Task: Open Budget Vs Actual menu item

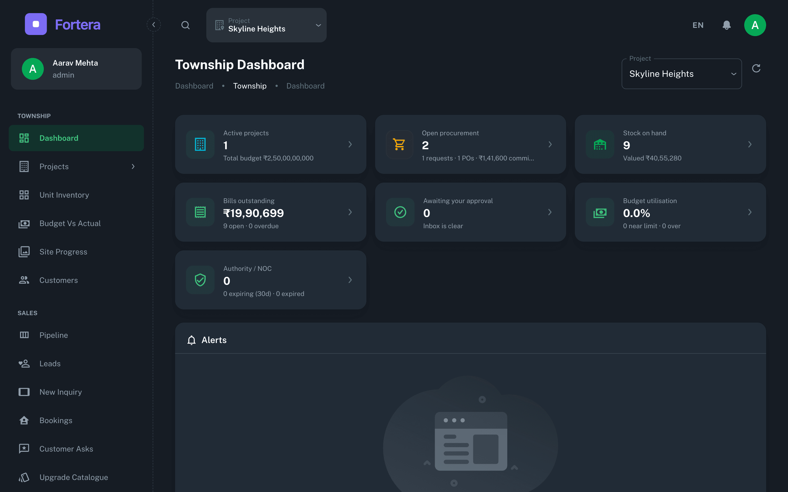Action: pyautogui.click(x=76, y=224)
